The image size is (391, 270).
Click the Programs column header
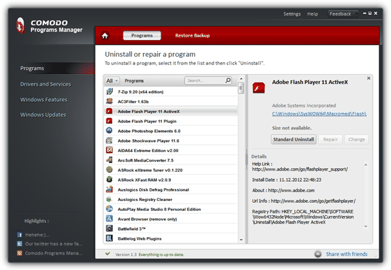(134, 81)
